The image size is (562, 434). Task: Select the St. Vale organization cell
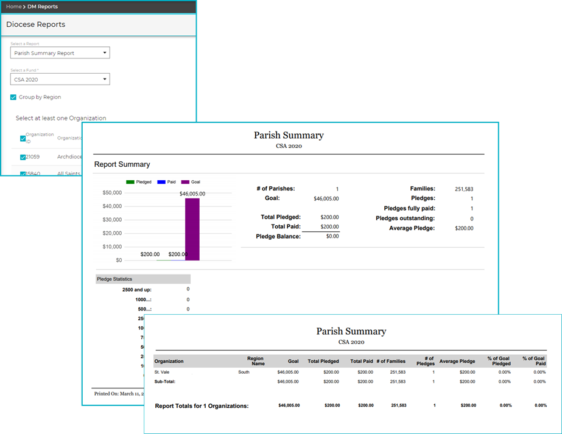point(161,372)
